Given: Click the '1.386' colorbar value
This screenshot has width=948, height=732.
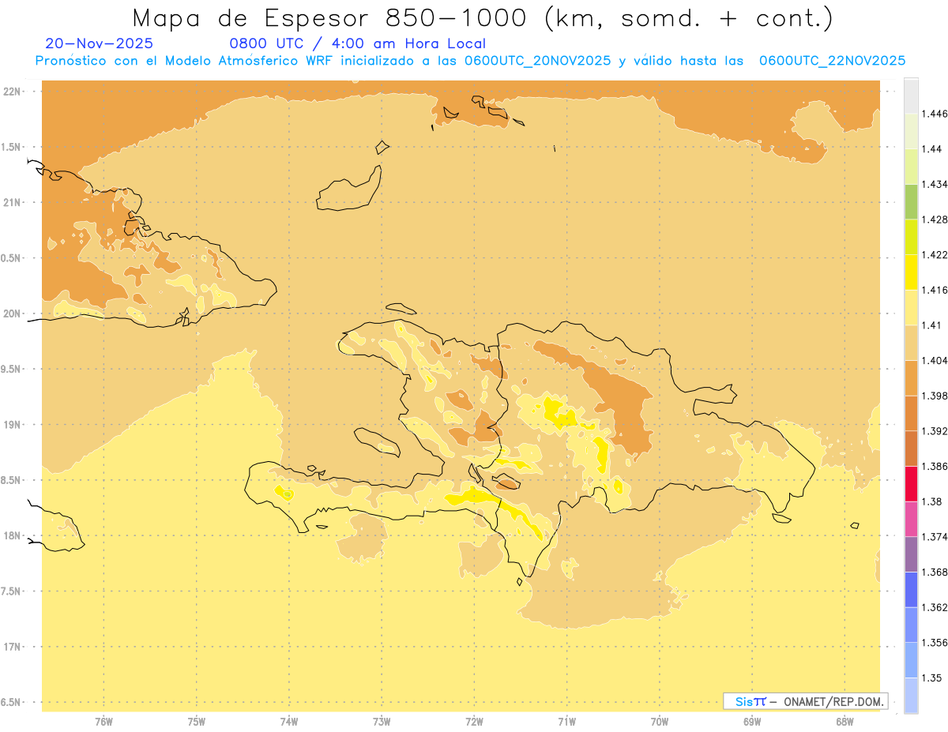Looking at the screenshot, I should pos(935,466).
